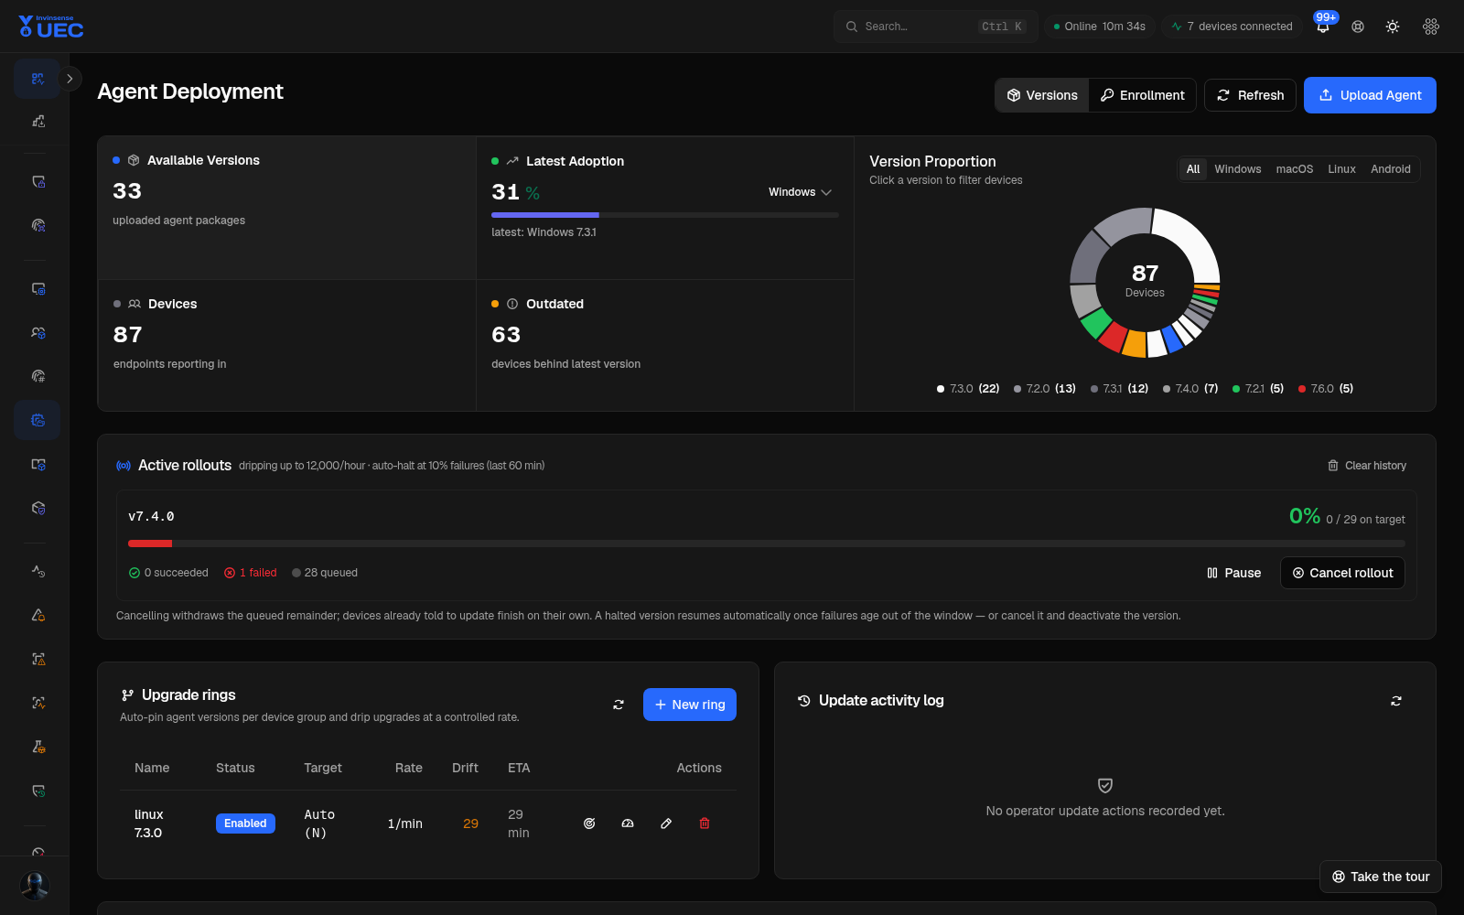Expand the sidebar with the chevron arrow
1464x915 pixels.
tap(70, 79)
